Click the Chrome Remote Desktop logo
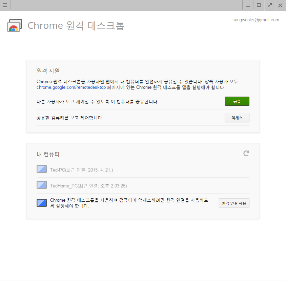Image resolution: width=286 pixels, height=281 pixels. tap(15, 25)
